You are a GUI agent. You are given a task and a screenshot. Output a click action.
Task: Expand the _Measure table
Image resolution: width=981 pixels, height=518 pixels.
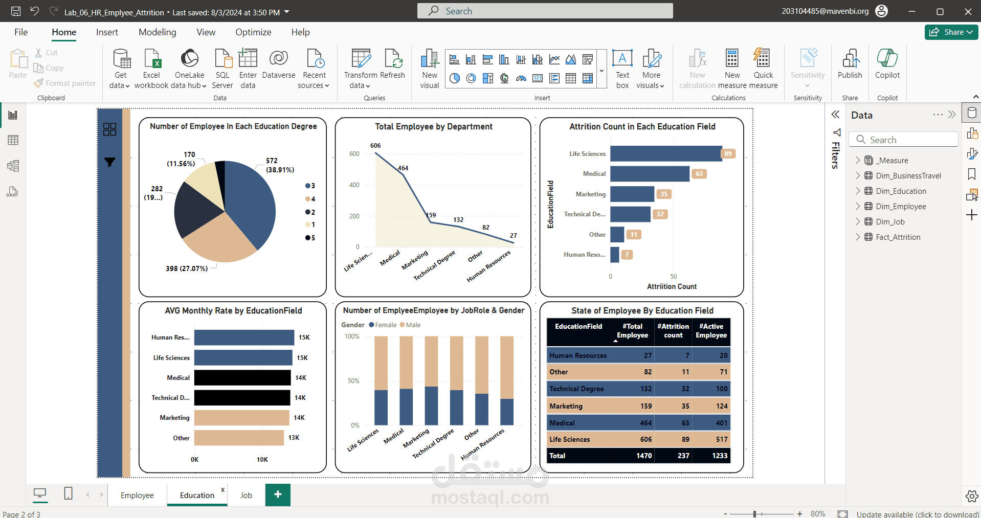pos(858,161)
